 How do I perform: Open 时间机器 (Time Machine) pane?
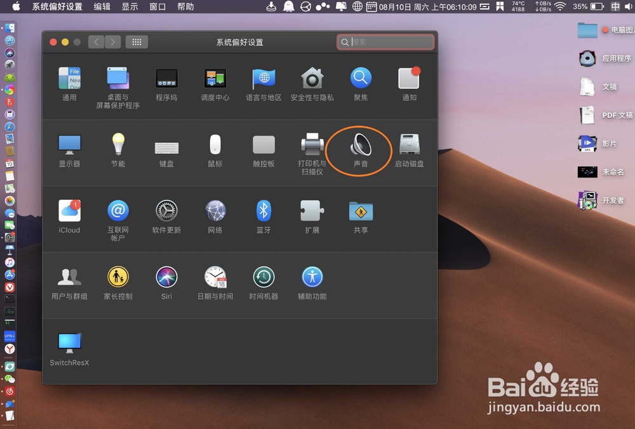click(x=264, y=283)
